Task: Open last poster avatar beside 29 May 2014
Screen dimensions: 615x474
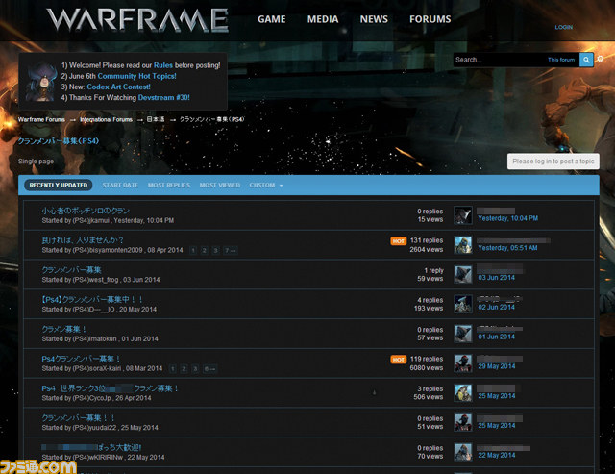Action: (463, 363)
